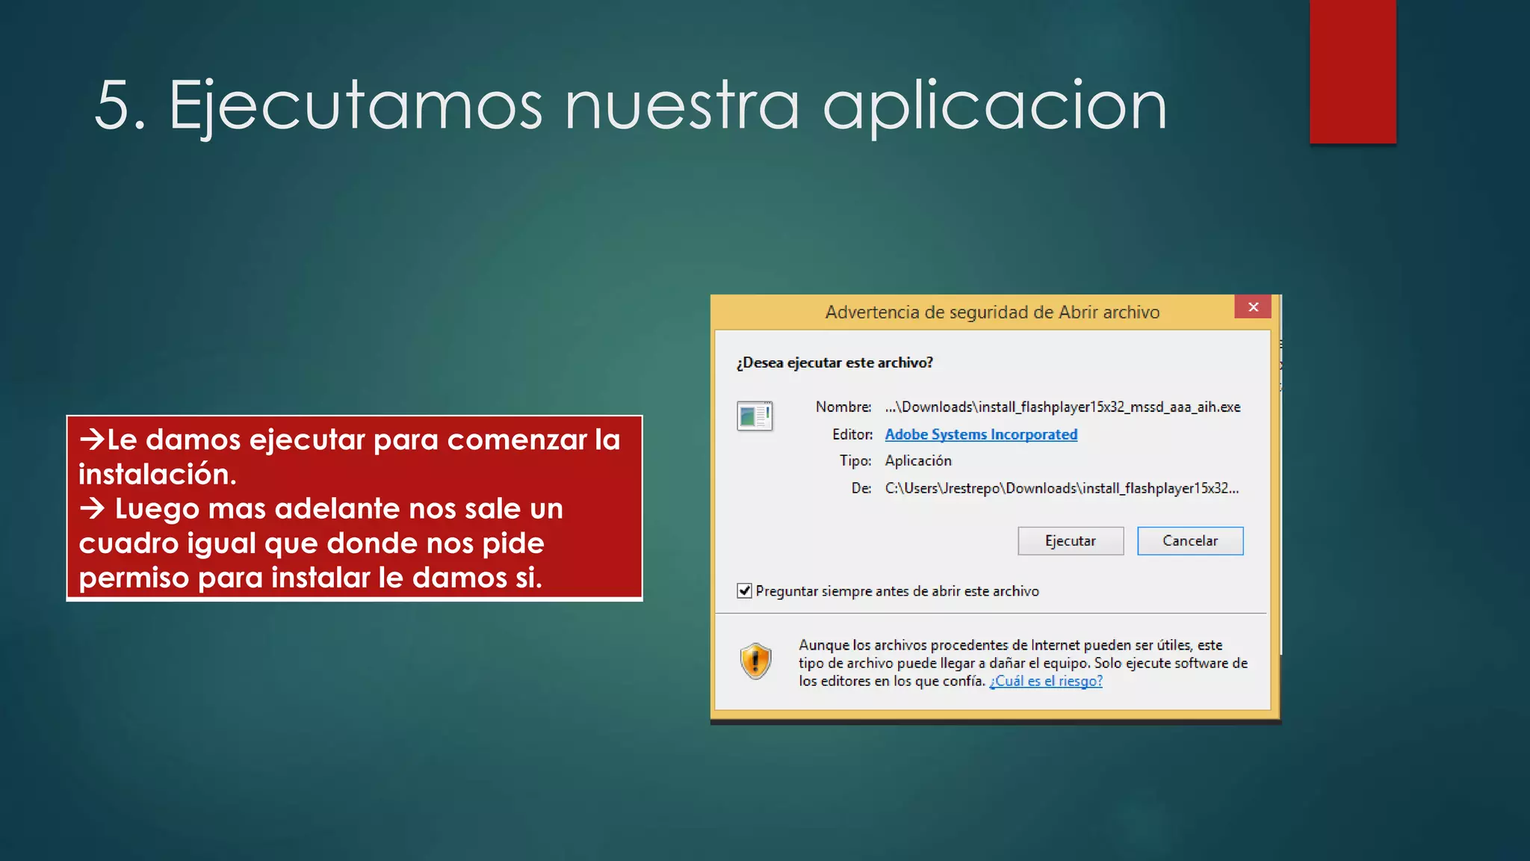Click the Tipo value 'Aplicación'
Viewport: 1530px width, 861px height.
[x=918, y=460]
